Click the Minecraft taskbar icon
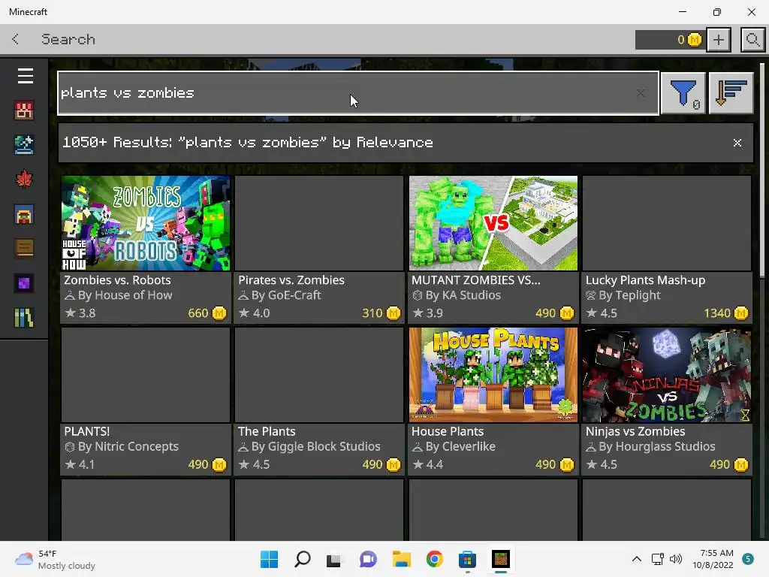769x577 pixels. tap(501, 559)
